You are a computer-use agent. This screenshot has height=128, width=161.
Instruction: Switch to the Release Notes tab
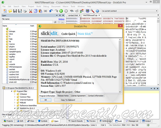(x=63, y=96)
